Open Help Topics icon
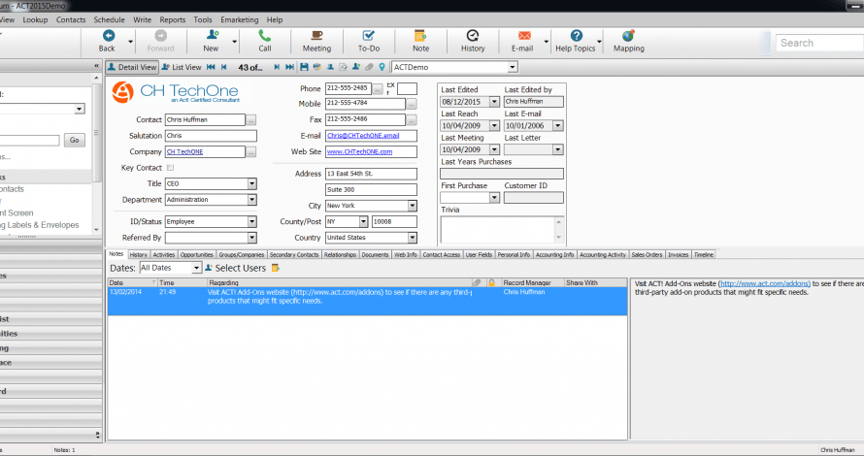The image size is (864, 456). (577, 36)
